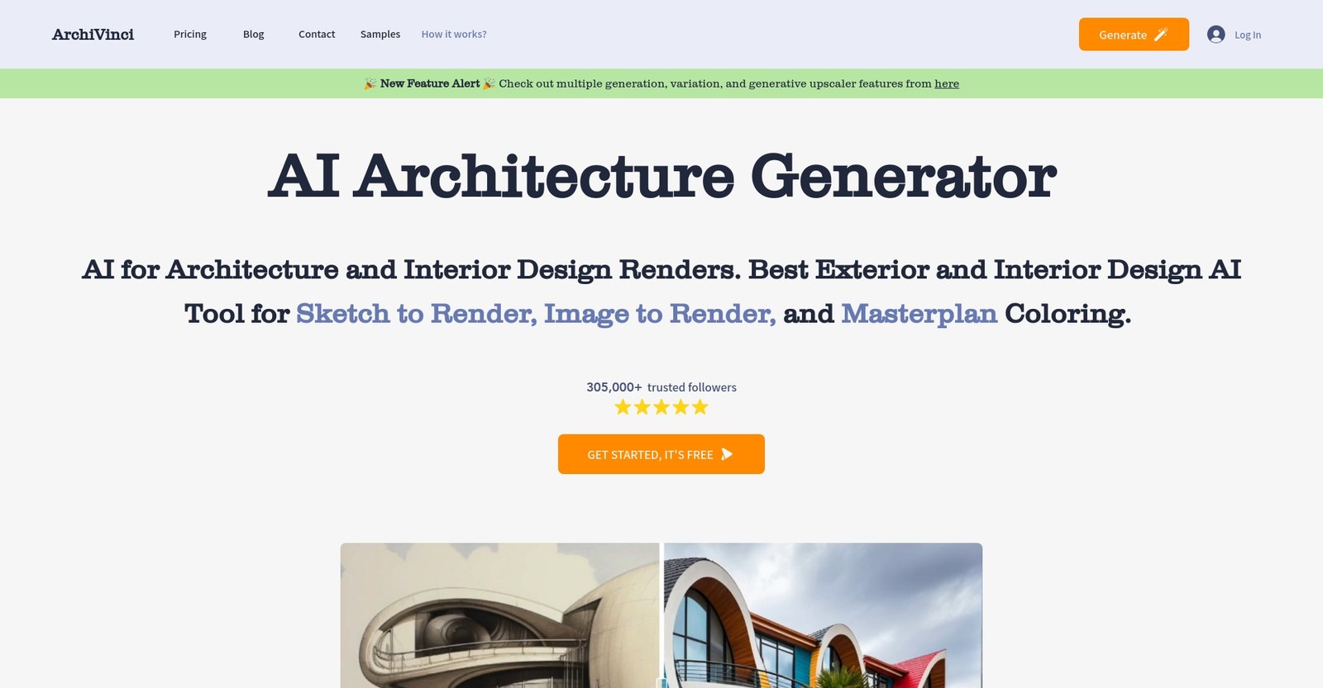Follow the 'here' link in the green banner
The width and height of the screenshot is (1323, 688).
[x=947, y=83]
